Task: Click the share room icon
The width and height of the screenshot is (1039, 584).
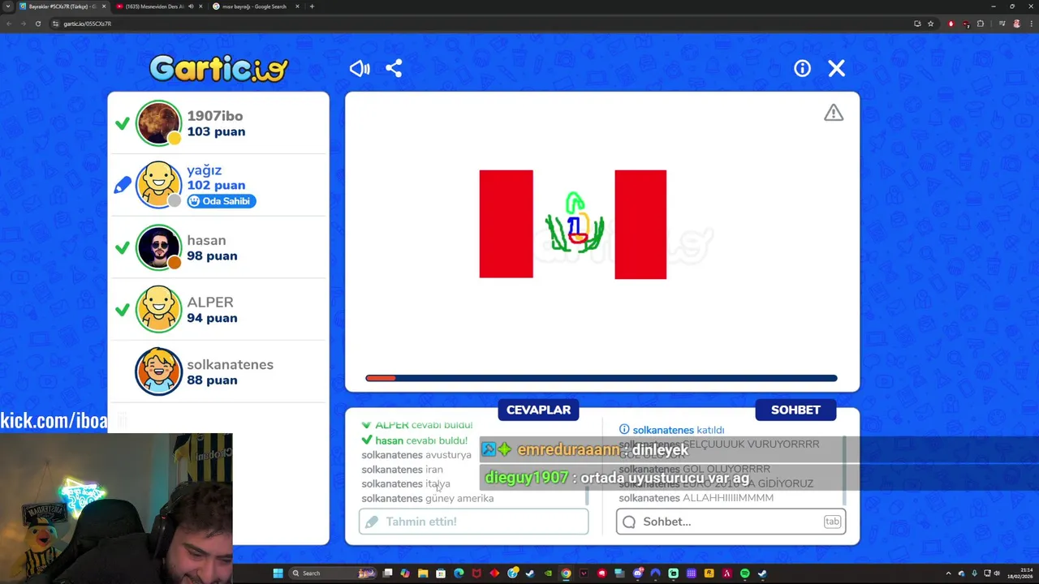Action: coord(394,69)
